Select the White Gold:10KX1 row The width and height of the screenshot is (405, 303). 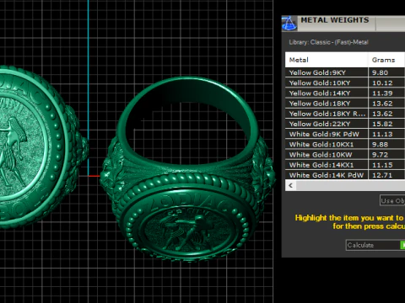[x=345, y=144]
